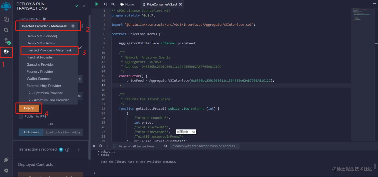The image size is (378, 177).
Task: Click the orange Deploy button
Action: [x=29, y=108]
